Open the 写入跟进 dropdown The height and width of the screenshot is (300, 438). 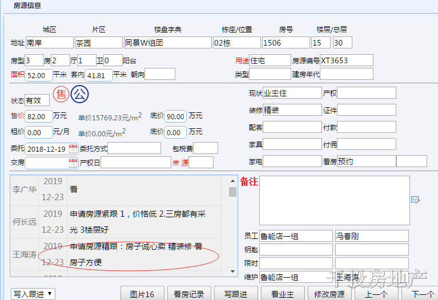[x=33, y=294]
